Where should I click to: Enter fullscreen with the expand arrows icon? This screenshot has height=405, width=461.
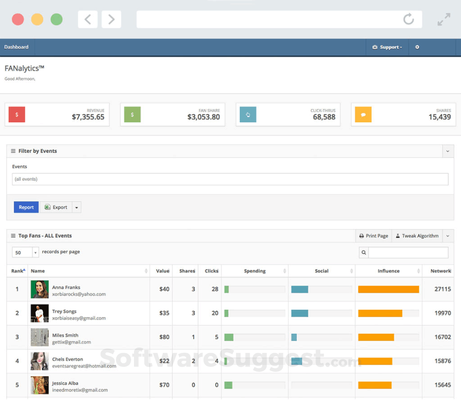pos(444,19)
